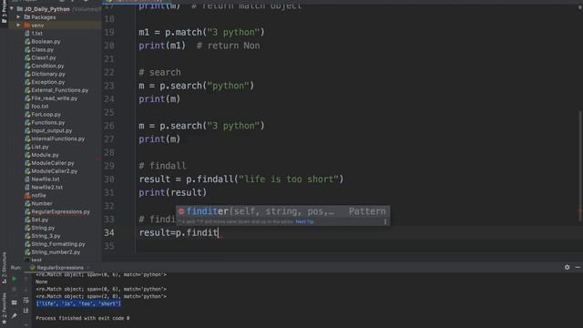Open String_3.py in project tree
The width and height of the screenshot is (583, 328).
click(x=43, y=236)
